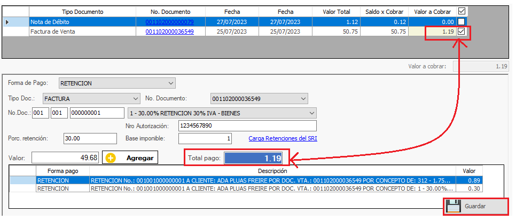Click the yellow plus icon beside Agregar
This screenshot has height=220, width=516.
pyautogui.click(x=111, y=158)
